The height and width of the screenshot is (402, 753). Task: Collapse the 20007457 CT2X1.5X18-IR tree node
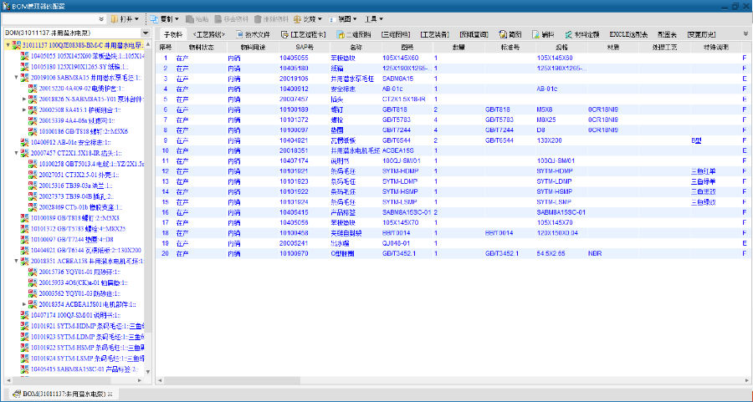pyautogui.click(x=18, y=153)
